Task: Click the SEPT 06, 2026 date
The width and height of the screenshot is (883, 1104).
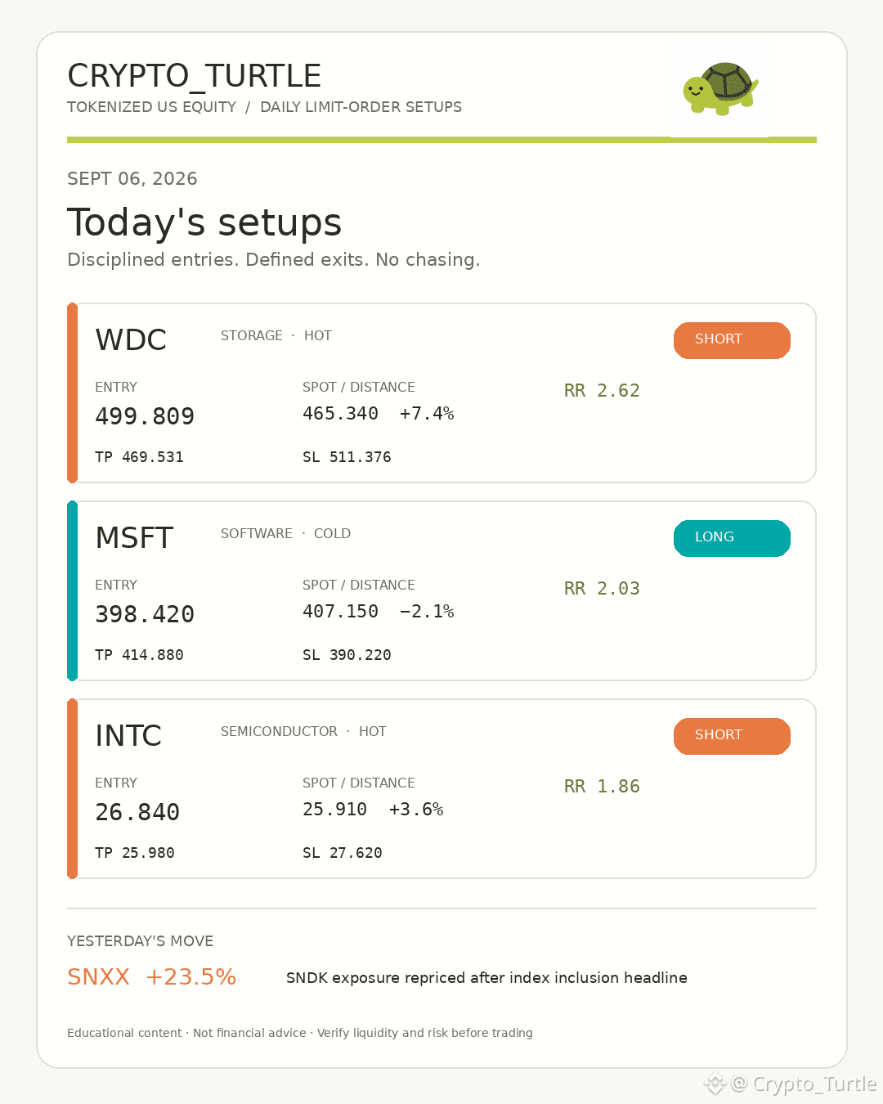Action: (132, 179)
